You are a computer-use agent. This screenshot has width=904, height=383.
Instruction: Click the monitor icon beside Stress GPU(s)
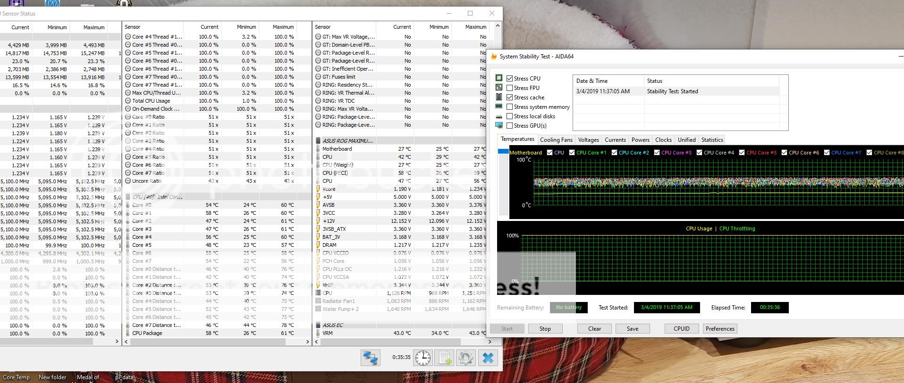[499, 125]
